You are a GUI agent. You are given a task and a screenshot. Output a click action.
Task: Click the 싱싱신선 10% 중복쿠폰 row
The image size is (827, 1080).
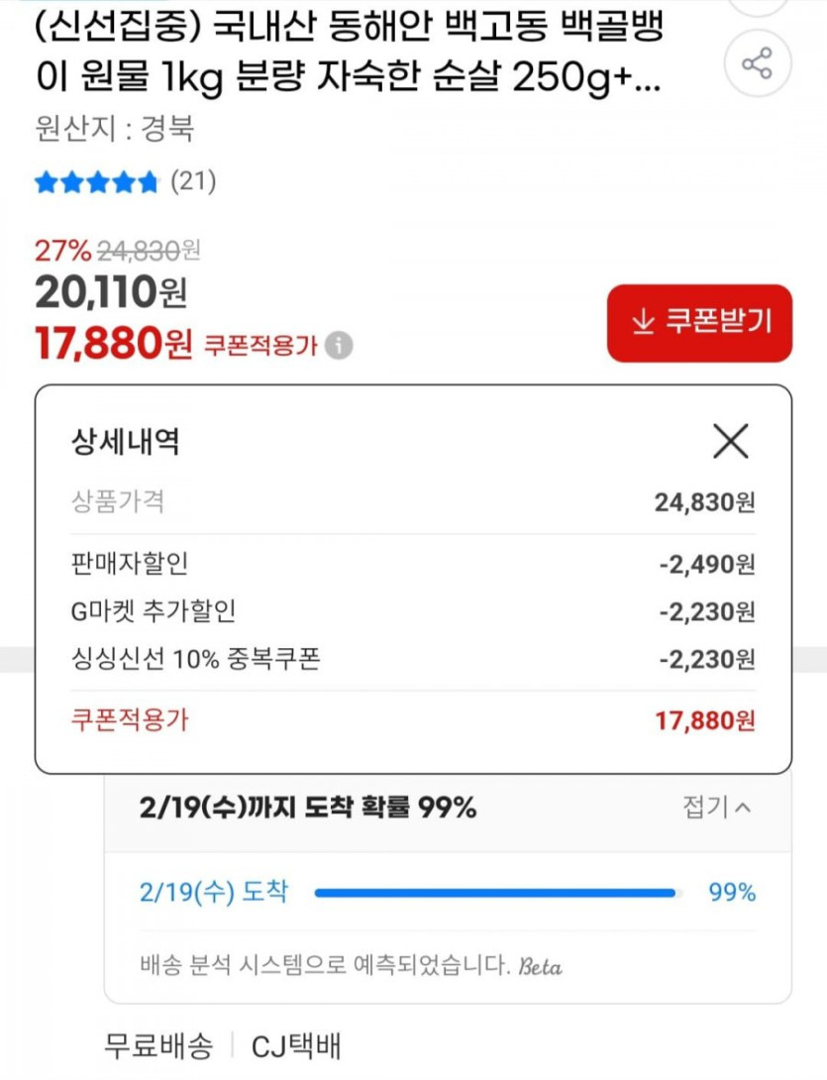pos(413,660)
